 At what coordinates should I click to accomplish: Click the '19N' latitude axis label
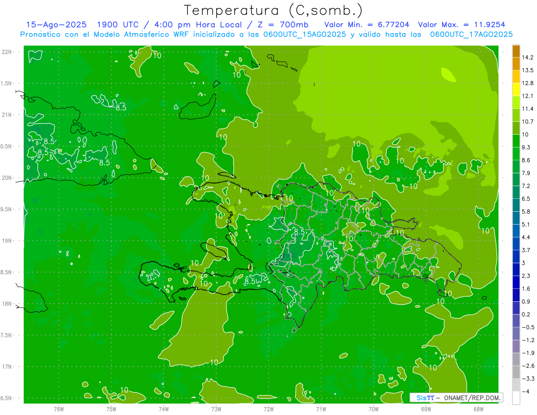click(7, 241)
